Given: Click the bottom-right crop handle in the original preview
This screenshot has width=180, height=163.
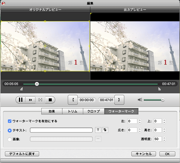Looking at the screenshot, I should (89, 71).
